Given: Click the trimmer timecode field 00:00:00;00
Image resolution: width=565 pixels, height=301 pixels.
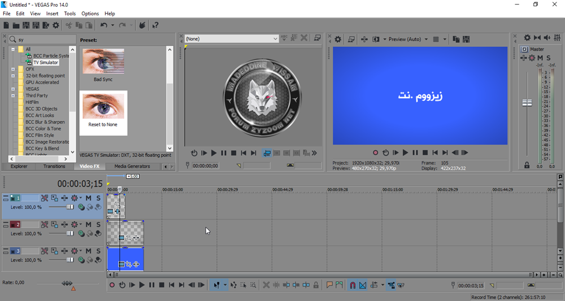Looking at the screenshot, I should (x=205, y=165).
